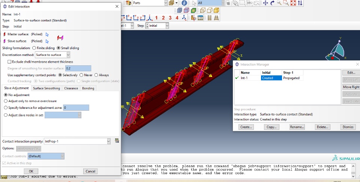This screenshot has height=182, width=360.
Task: Open the Bonding tab
Action: [88, 88]
